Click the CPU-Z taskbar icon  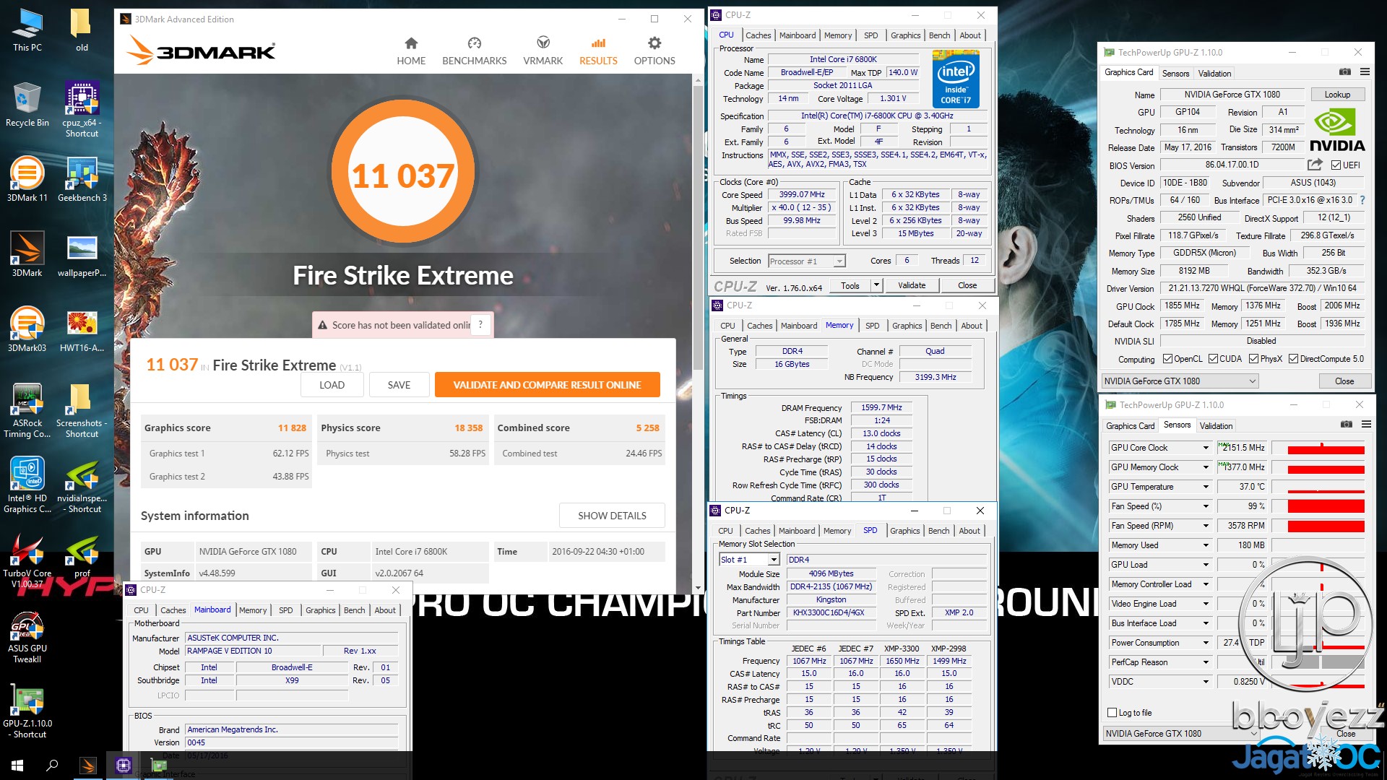pyautogui.click(x=124, y=766)
